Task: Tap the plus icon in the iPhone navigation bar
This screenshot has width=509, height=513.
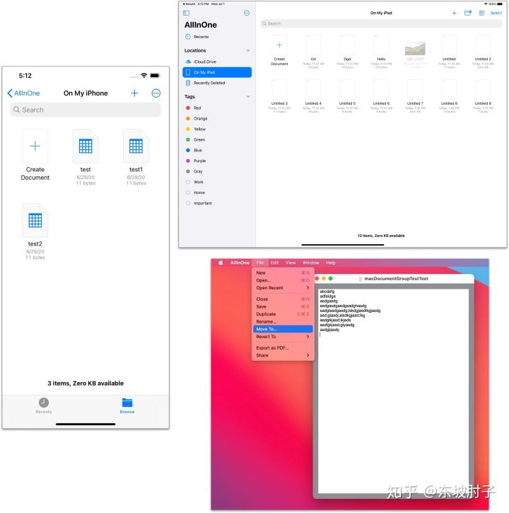Action: 134,93
